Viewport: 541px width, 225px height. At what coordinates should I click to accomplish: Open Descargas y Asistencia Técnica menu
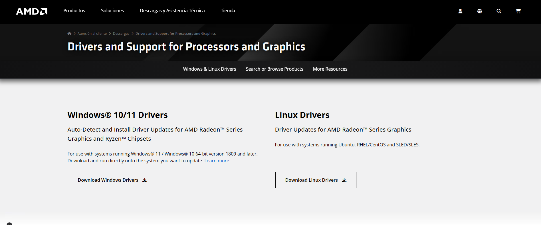point(172,11)
